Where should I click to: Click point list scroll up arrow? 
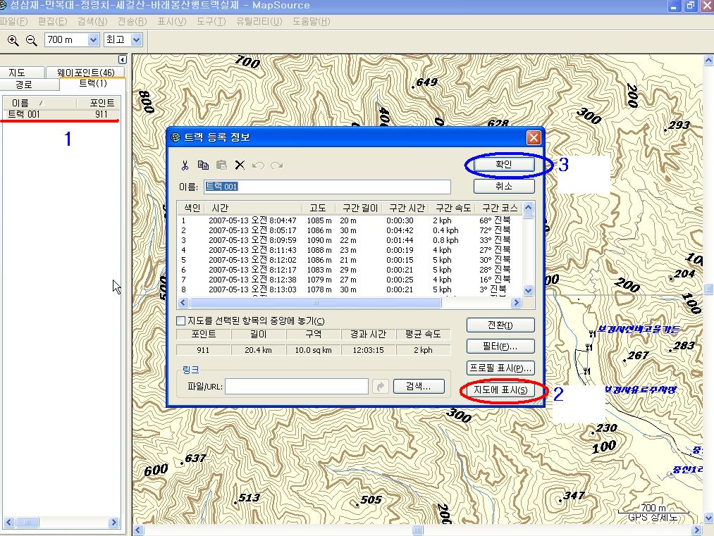(x=528, y=208)
